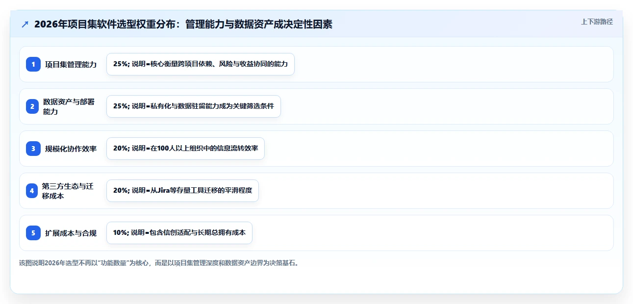Click the 规模化协作效率 row label
Screen dimensions: 633x304
click(71, 149)
